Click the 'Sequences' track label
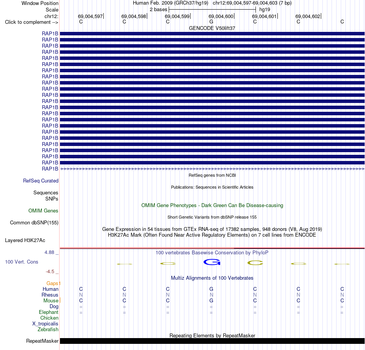The width and height of the screenshot is (365, 350). point(46,193)
